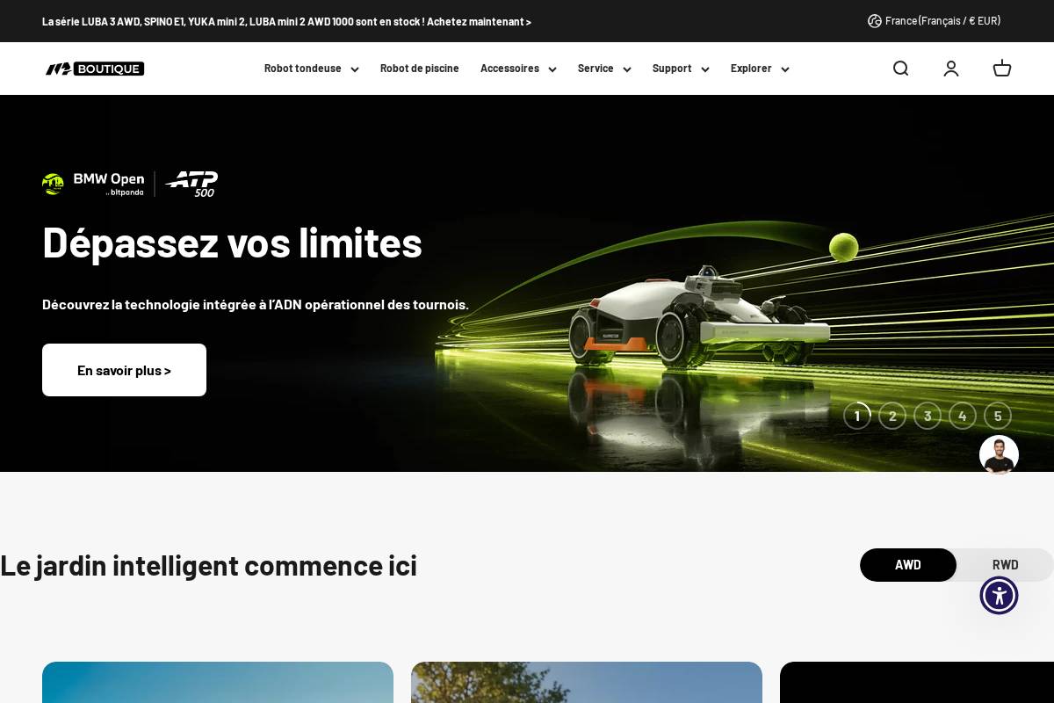Click the En savoir plus button
The width and height of the screenshot is (1054, 703).
124,370
